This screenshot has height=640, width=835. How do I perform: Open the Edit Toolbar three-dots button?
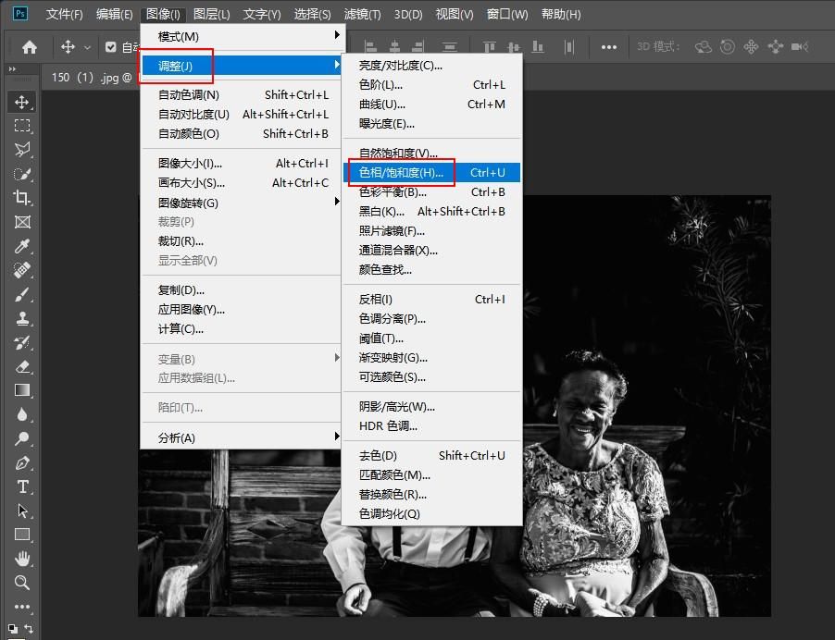(22, 607)
